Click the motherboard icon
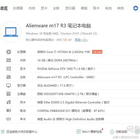This screenshot has width=140, height=140. (9, 77)
